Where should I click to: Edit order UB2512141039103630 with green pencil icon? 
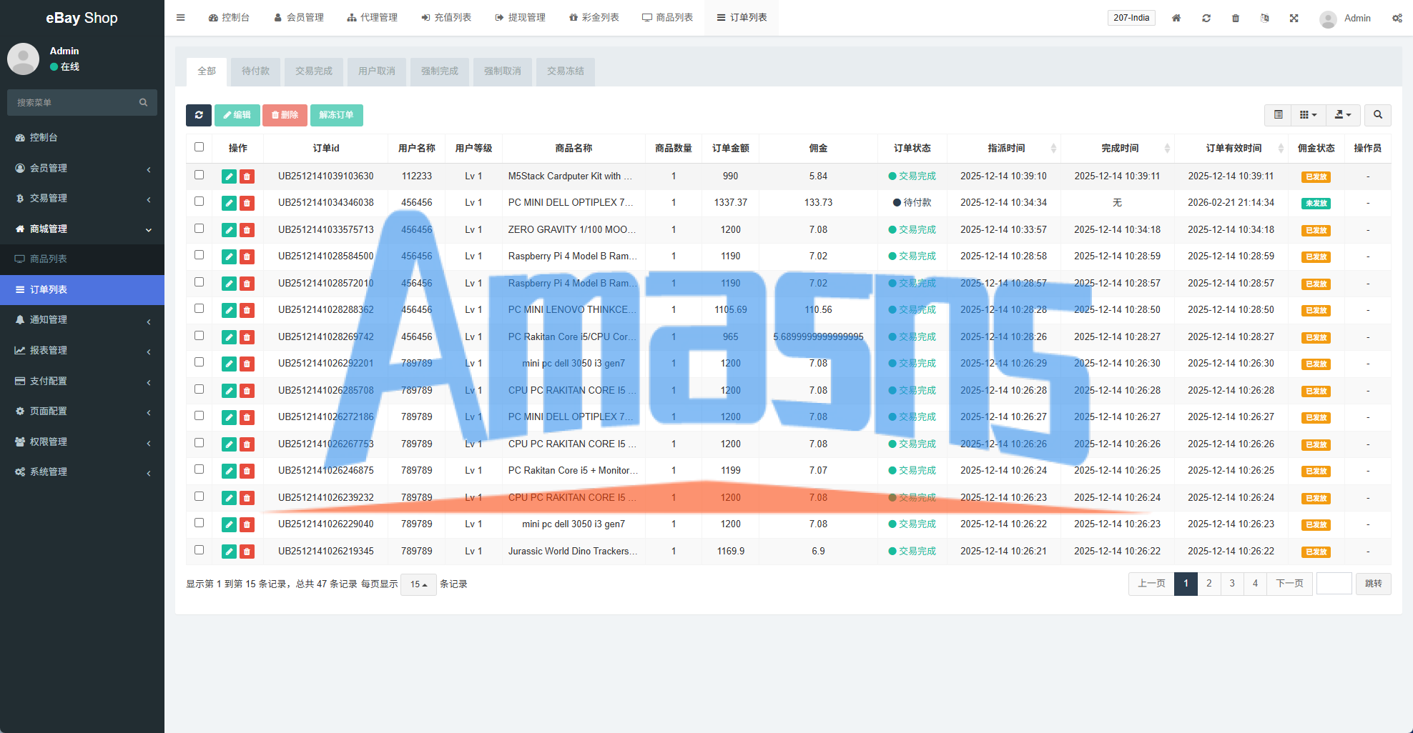tap(229, 176)
